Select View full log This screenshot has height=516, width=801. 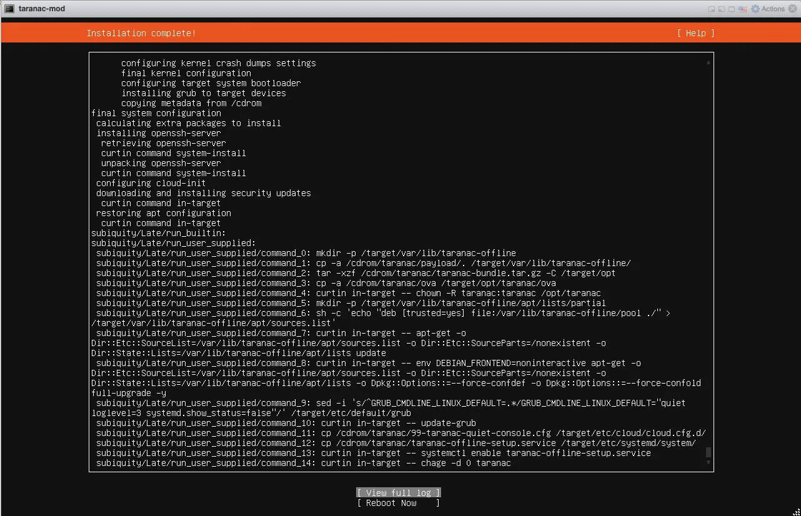399,493
